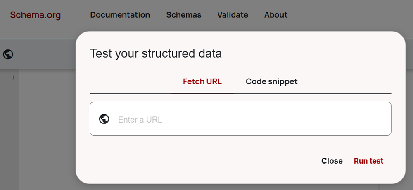Click line number 1 in the editor gutter
Screen dimensions: 413x190
point(13,78)
